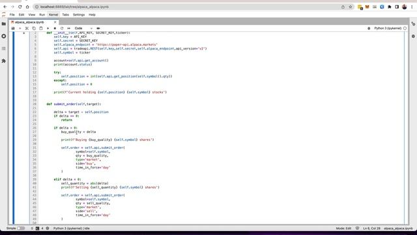Interrupt the kernel with the stop icon
The height and width of the screenshot is (235, 417).
pyautogui.click(x=55, y=28)
